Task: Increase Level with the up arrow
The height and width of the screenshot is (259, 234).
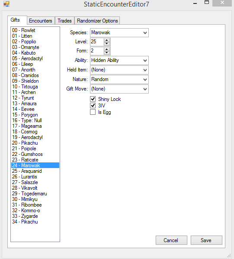Action: click(x=107, y=40)
